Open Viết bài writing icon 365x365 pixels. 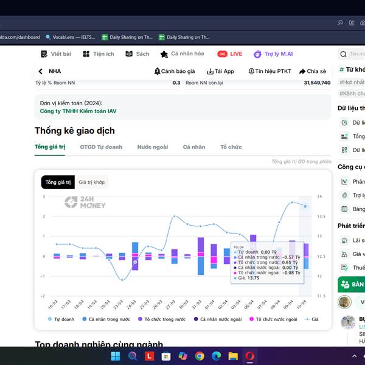point(44,54)
